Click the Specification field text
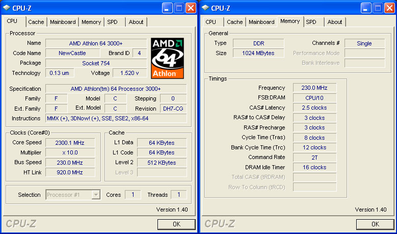 pyautogui.click(x=116, y=89)
